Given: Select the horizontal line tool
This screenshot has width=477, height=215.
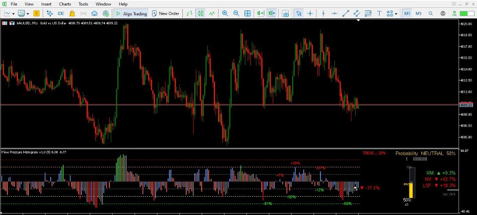Looking at the screenshot, I should tap(334, 14).
